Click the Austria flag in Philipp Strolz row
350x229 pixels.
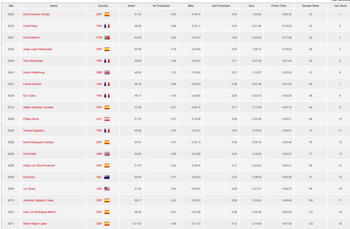tap(107, 119)
